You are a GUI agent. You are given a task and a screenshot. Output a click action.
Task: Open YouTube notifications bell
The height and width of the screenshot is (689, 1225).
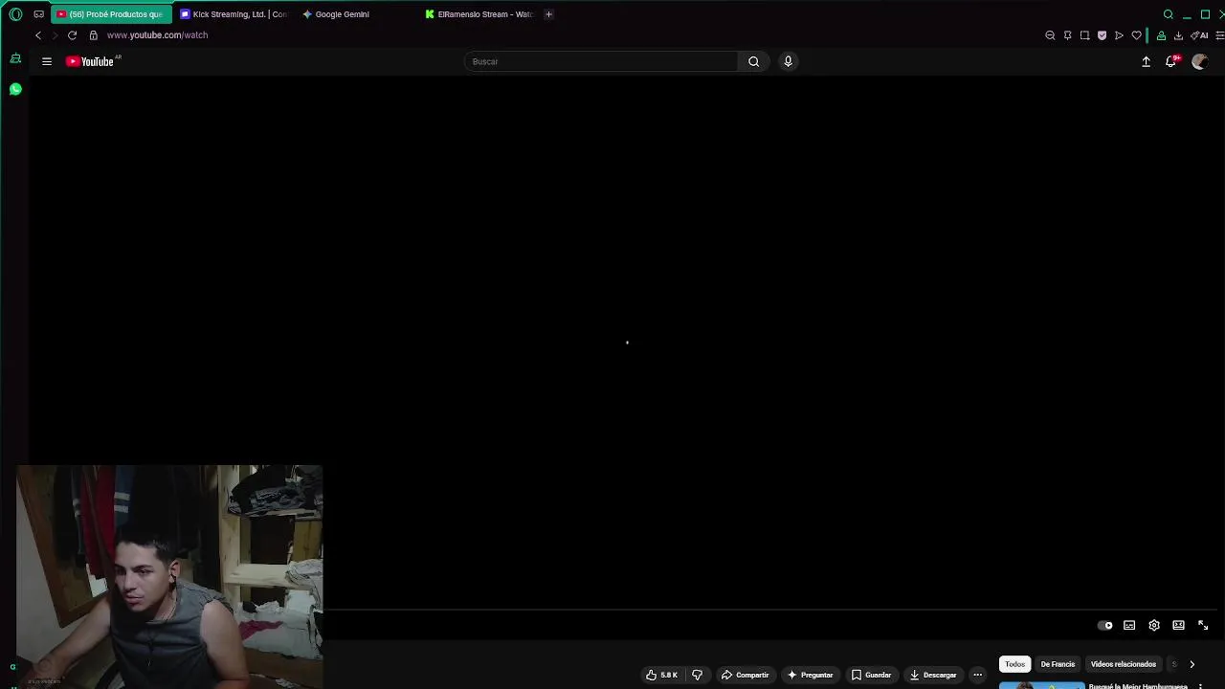click(1171, 61)
